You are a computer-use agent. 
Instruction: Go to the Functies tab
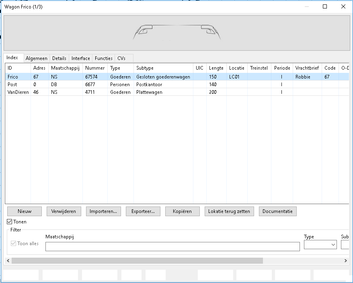coord(103,58)
